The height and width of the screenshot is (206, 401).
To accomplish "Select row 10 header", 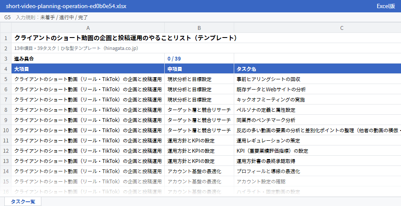I will pos(6,130).
